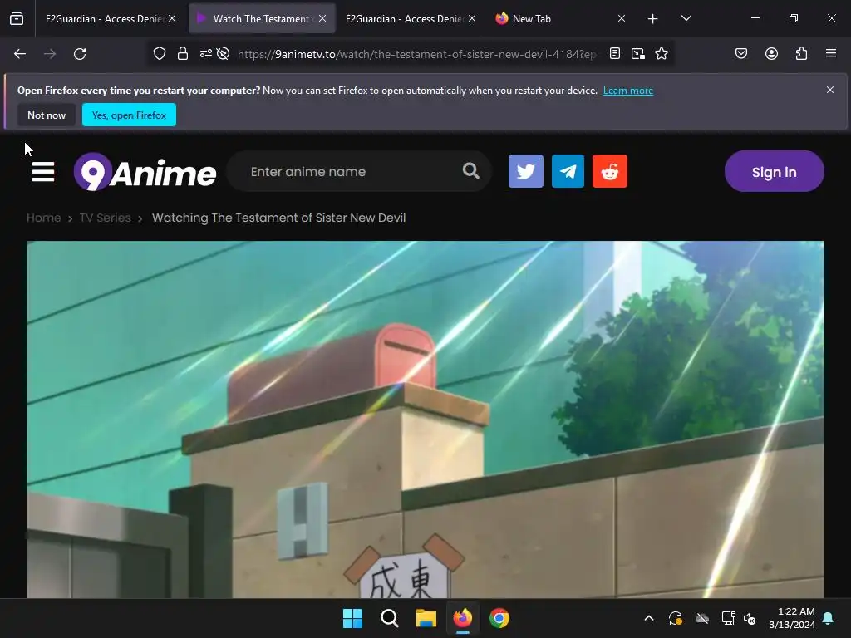Open the 9Anime hamburger side menu
This screenshot has height=638, width=851.
click(x=43, y=172)
